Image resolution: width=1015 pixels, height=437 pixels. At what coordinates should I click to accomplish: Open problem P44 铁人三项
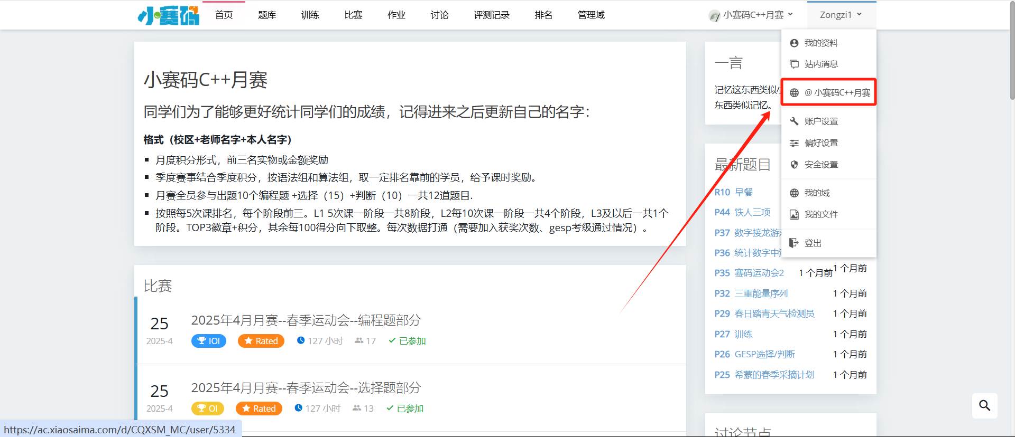742,212
